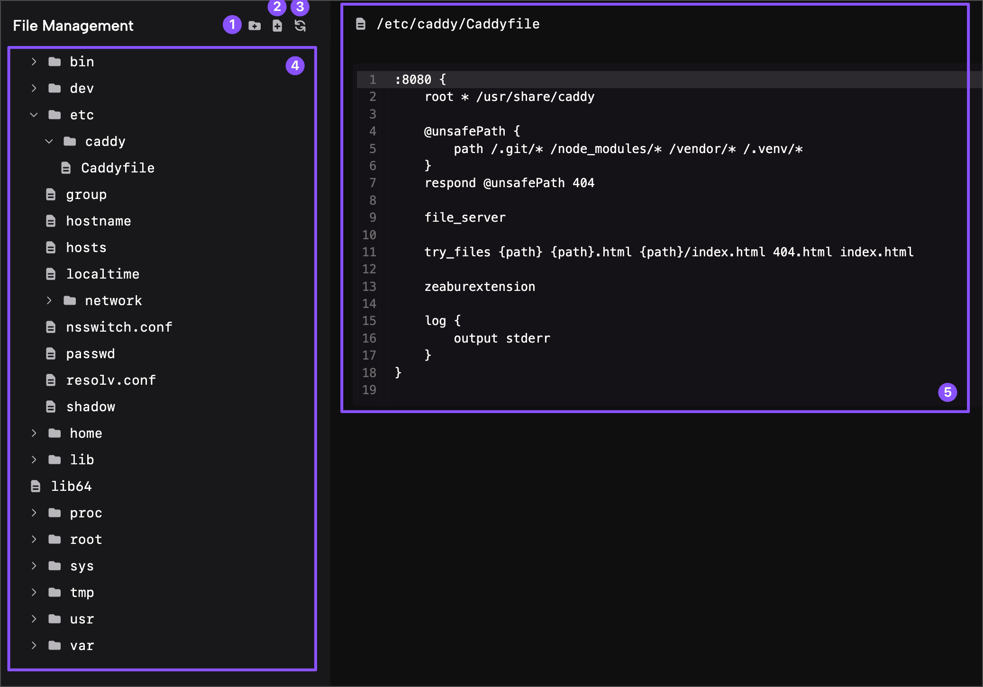Click the 'try_files' directive line
This screenshot has height=687, width=983.
point(669,252)
